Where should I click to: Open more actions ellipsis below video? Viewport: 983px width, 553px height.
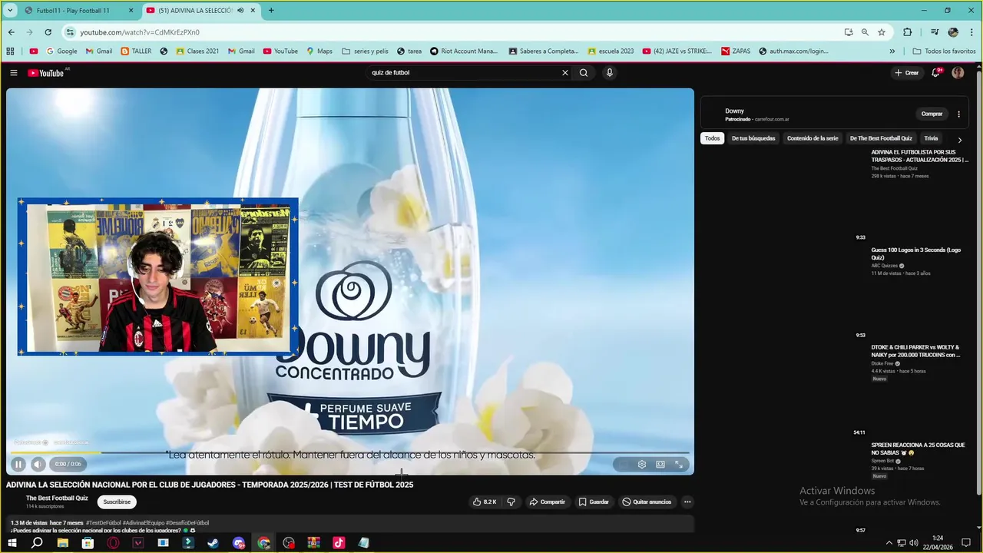click(687, 502)
